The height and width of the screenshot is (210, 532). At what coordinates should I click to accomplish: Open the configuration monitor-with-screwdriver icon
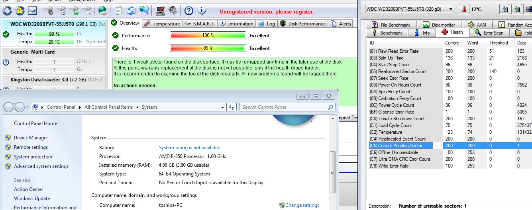[160, 10]
